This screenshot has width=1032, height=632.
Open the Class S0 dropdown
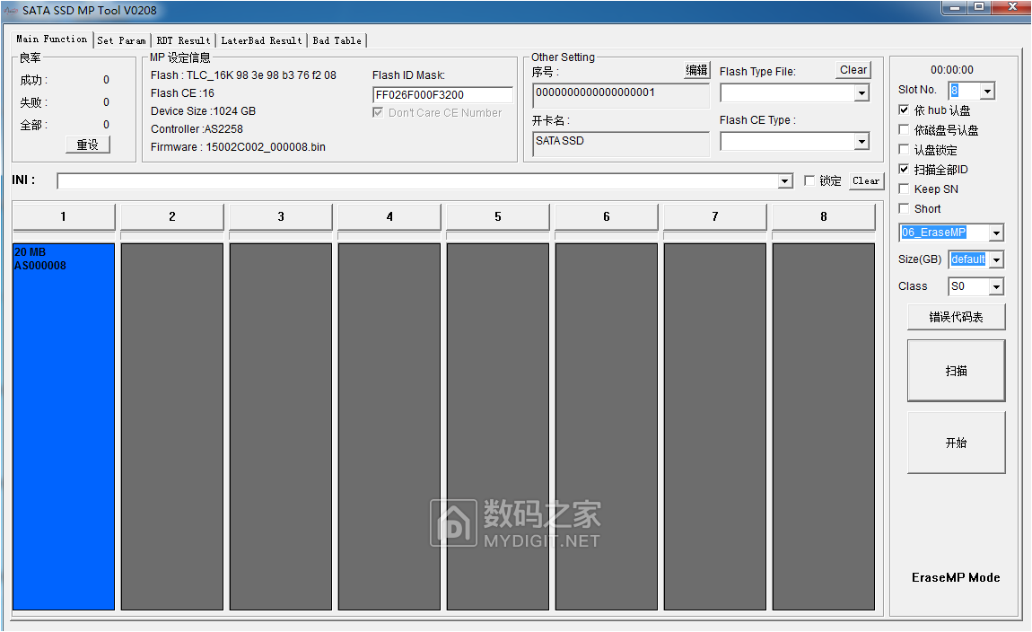coord(996,286)
